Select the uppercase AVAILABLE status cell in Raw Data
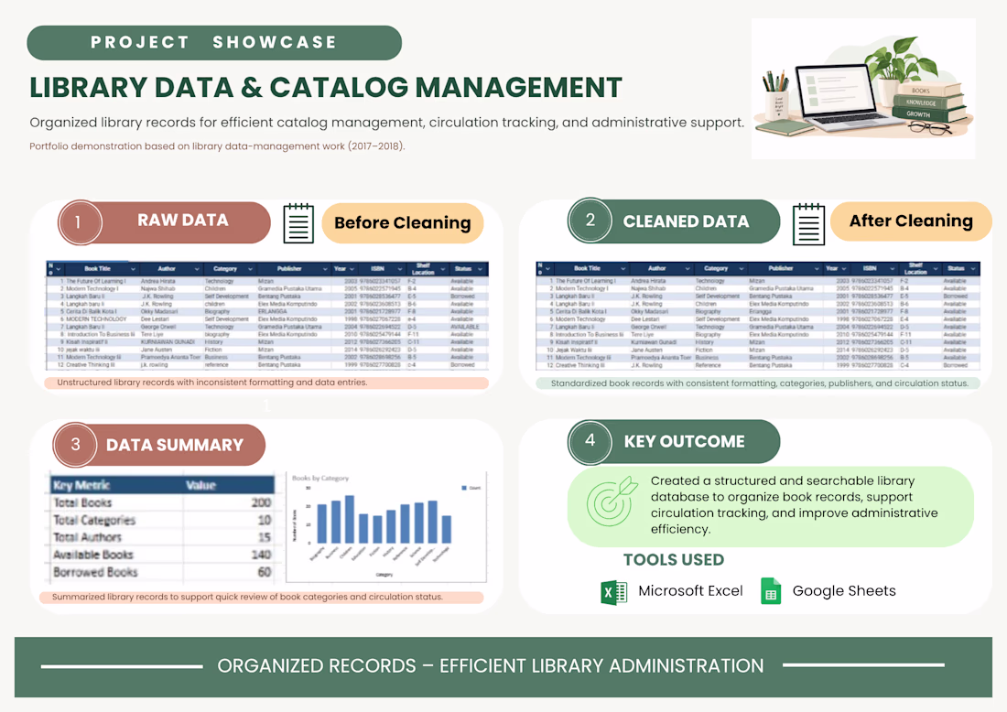The image size is (1007, 712). pyautogui.click(x=465, y=327)
